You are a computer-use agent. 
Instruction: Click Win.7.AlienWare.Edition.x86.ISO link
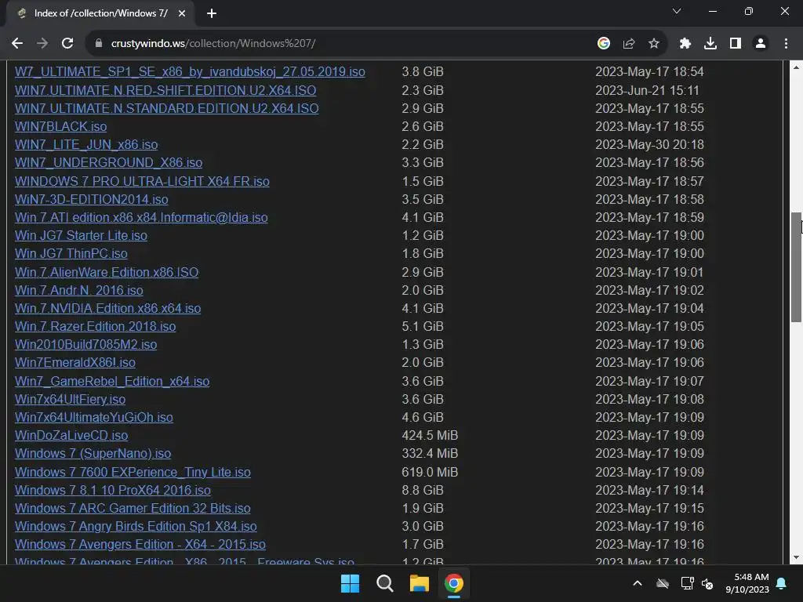[107, 272]
